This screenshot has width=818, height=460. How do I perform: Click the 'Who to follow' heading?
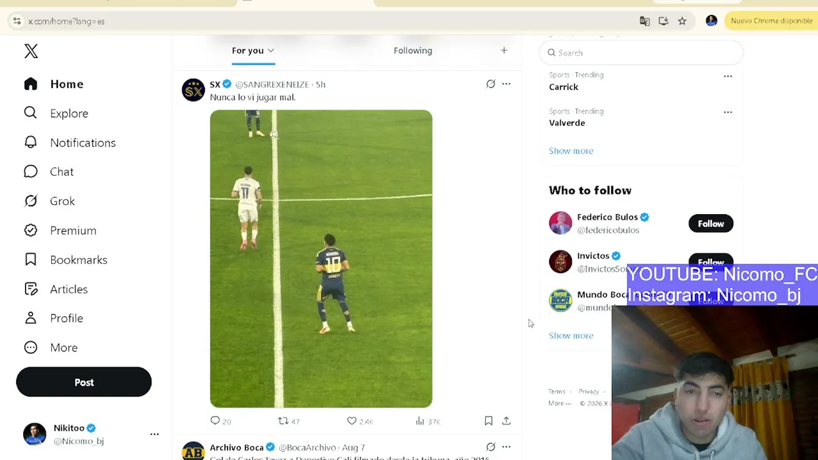[590, 190]
